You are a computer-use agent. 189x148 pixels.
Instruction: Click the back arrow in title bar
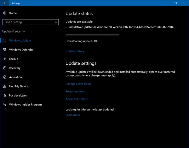pyautogui.click(x=4, y=3)
